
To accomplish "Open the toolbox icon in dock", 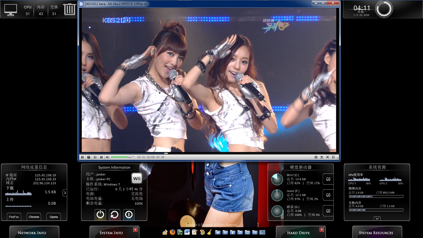I will [x=165, y=232].
